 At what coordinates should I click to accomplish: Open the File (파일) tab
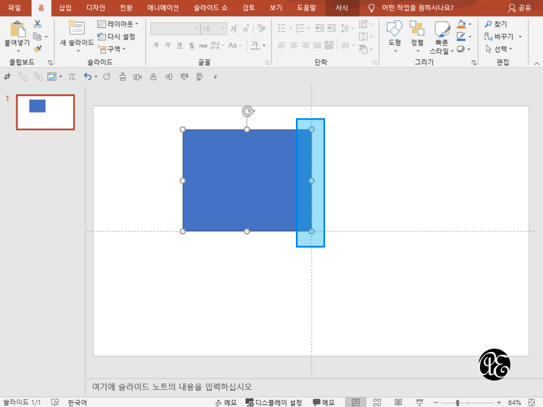(x=14, y=7)
